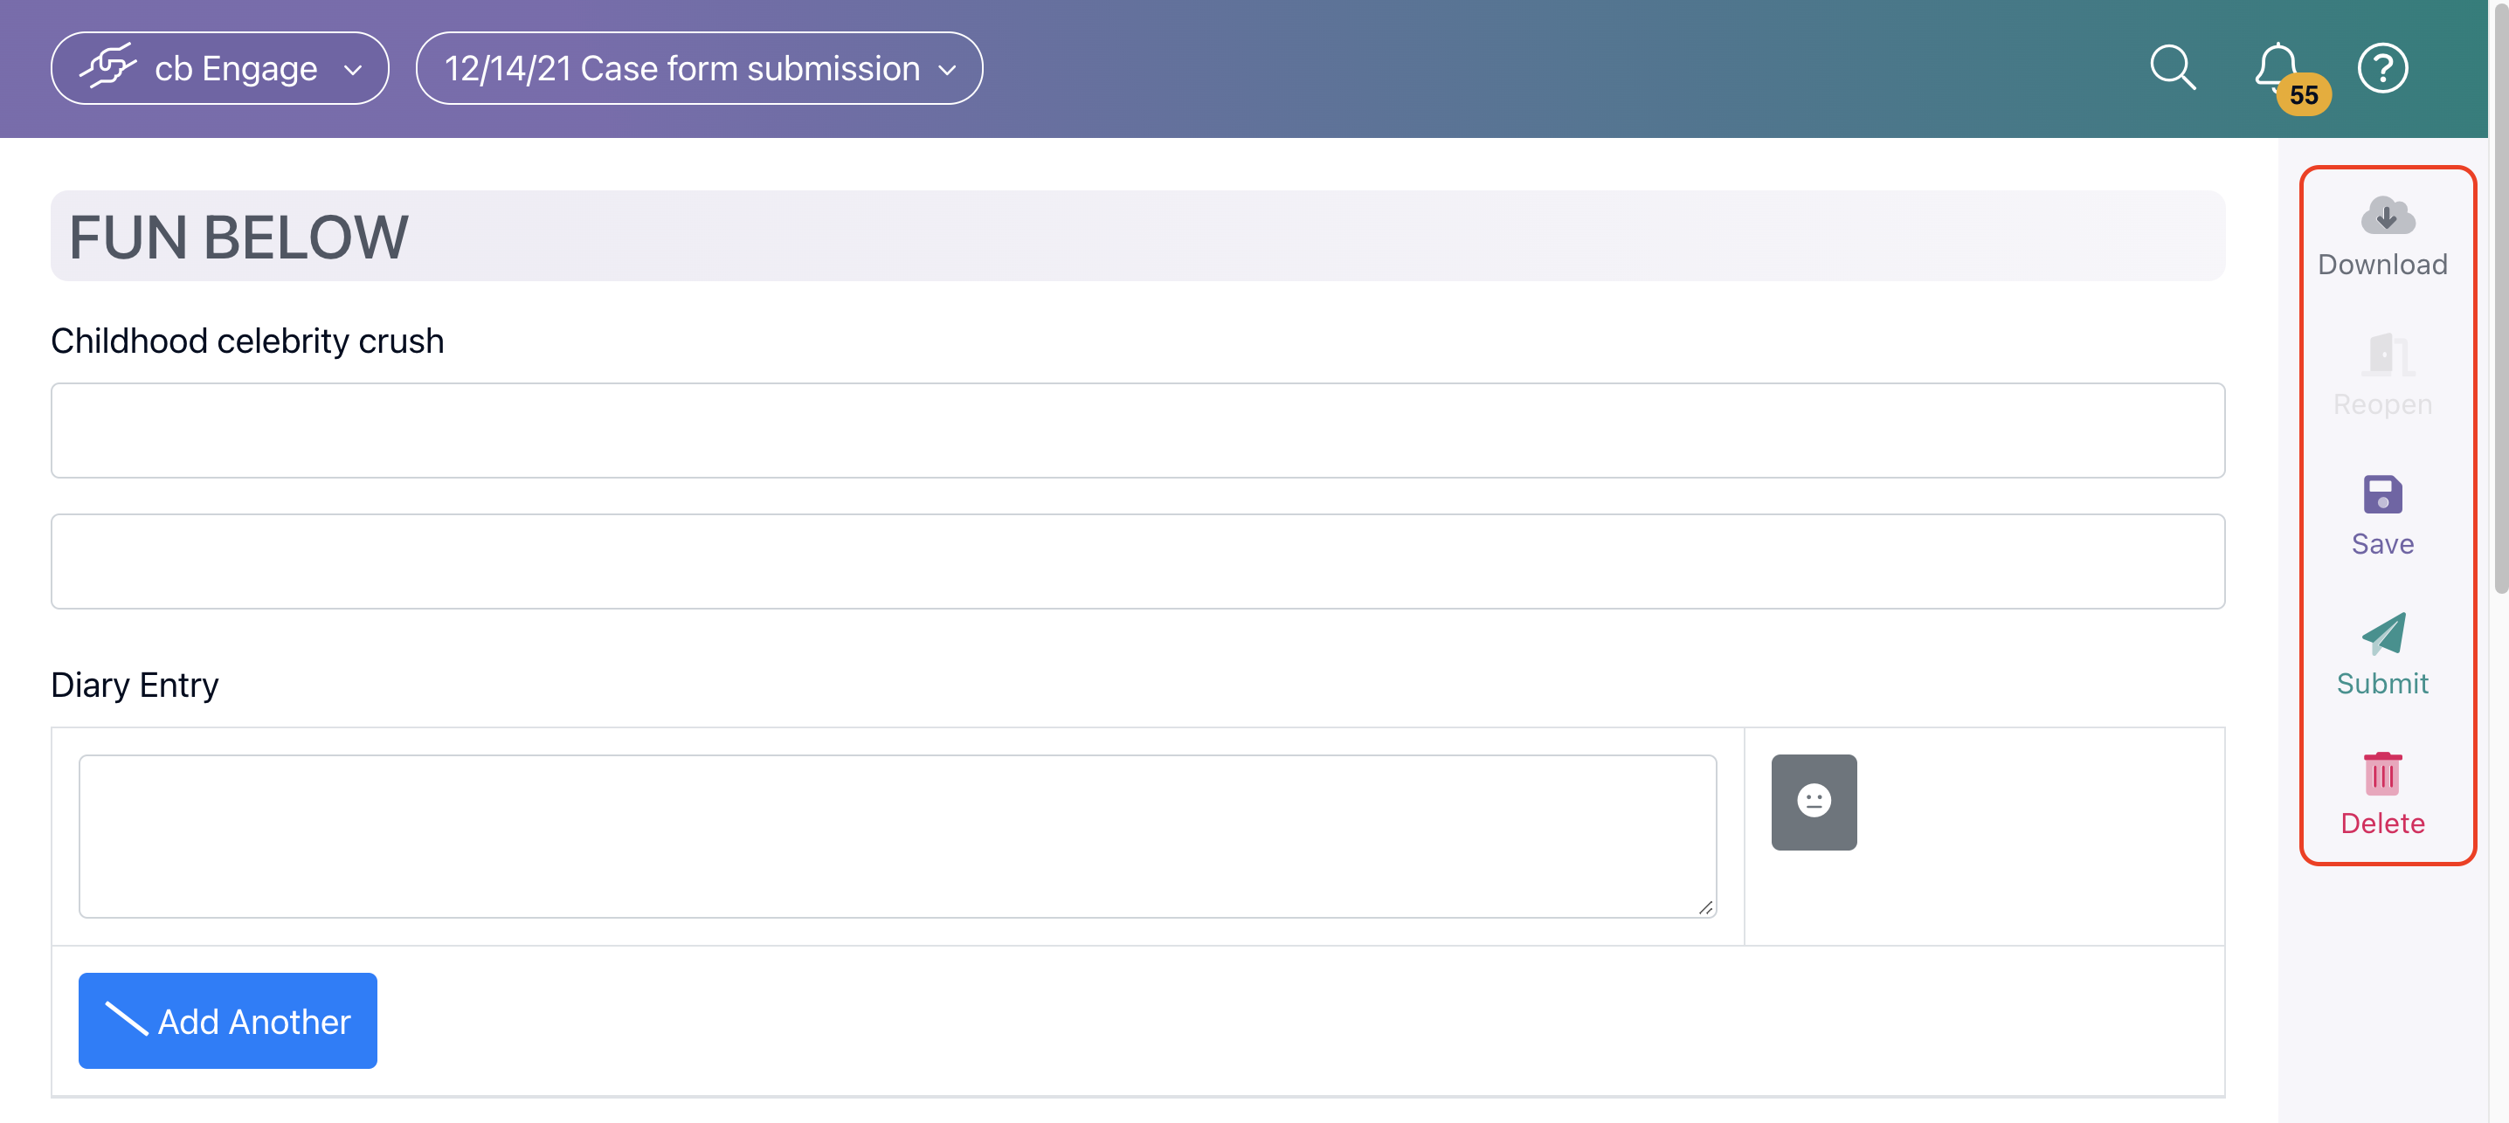The width and height of the screenshot is (2509, 1123).
Task: Open the search magnifier icon
Action: coord(2172,68)
